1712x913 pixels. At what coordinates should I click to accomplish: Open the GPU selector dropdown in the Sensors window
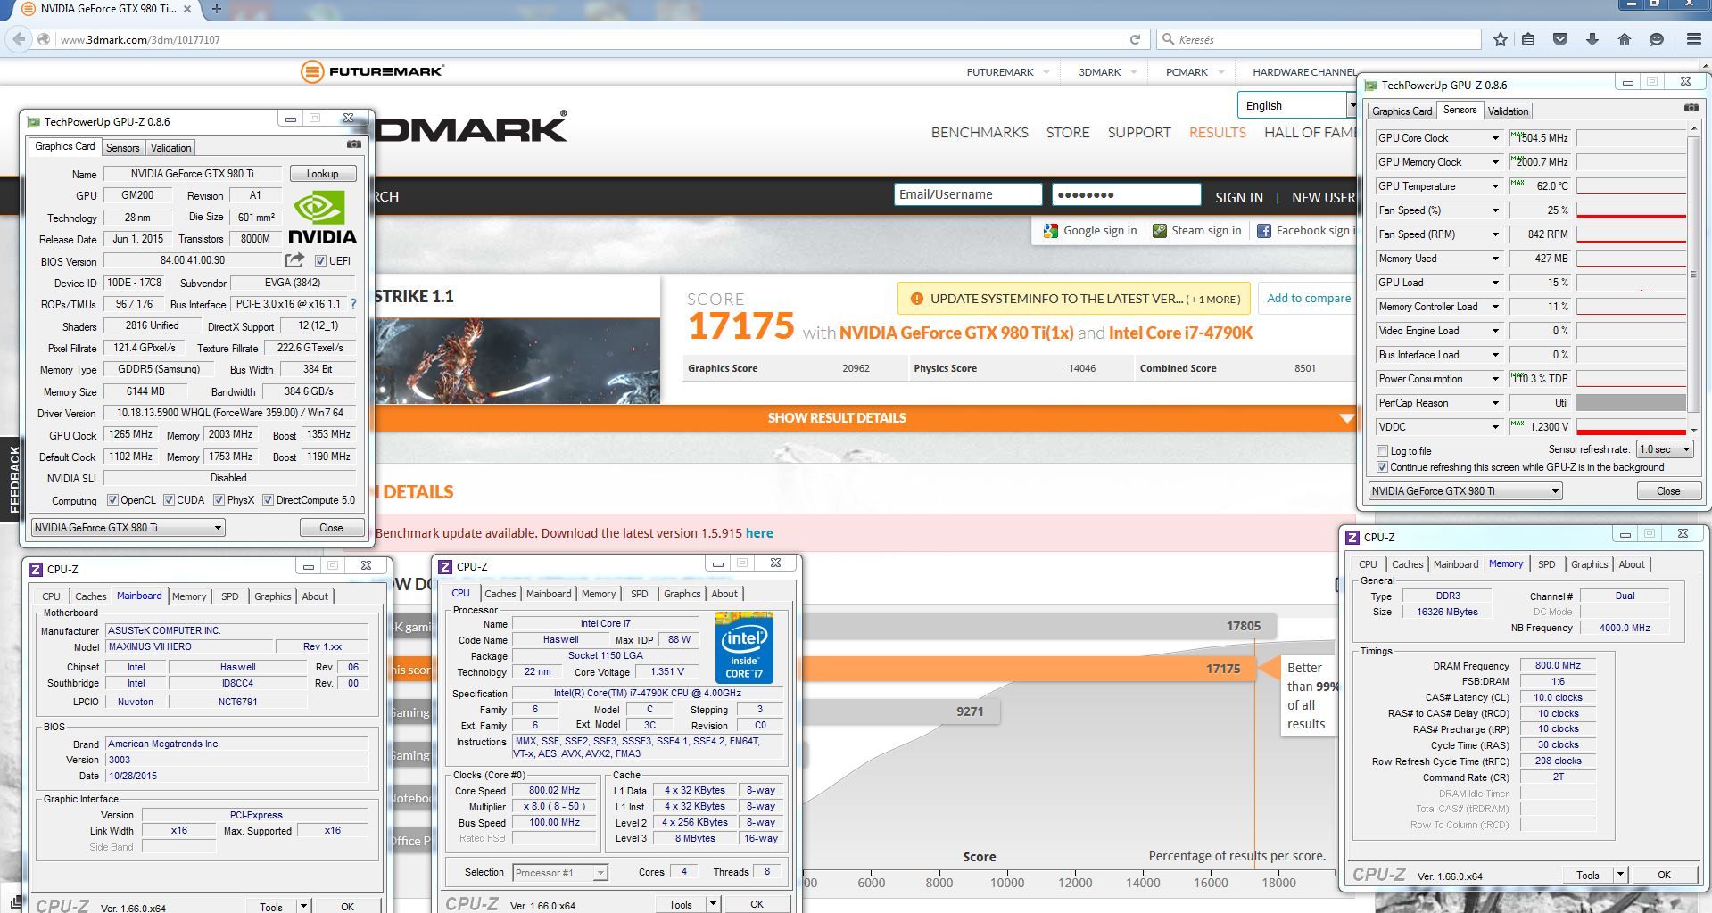pyautogui.click(x=1465, y=491)
